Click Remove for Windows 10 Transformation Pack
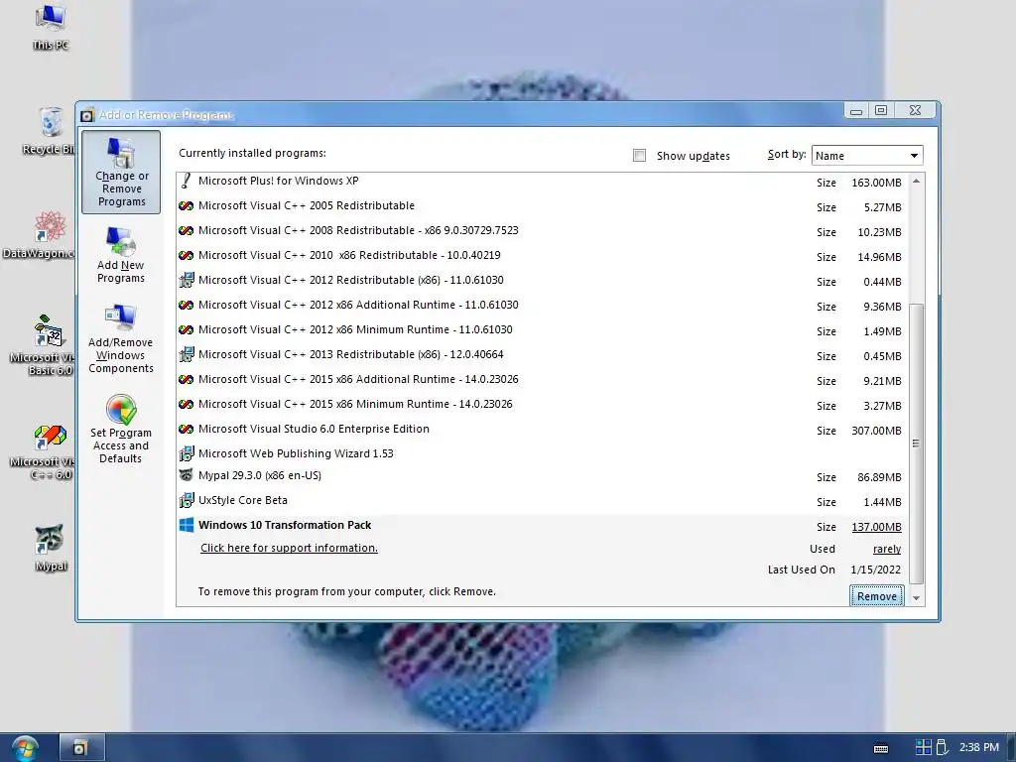This screenshot has height=762, width=1016. (877, 596)
